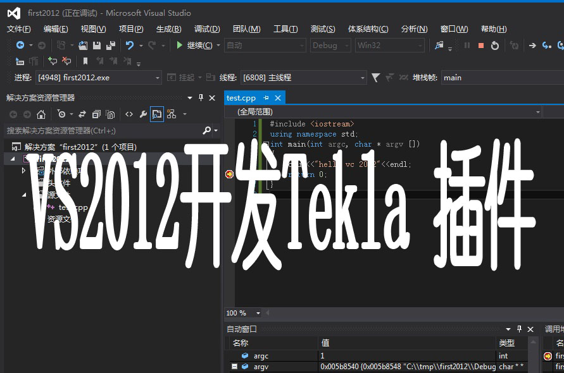Viewport: 564px width, 373px height.
Task: Open the 文件(F) menu
Action: pos(19,29)
